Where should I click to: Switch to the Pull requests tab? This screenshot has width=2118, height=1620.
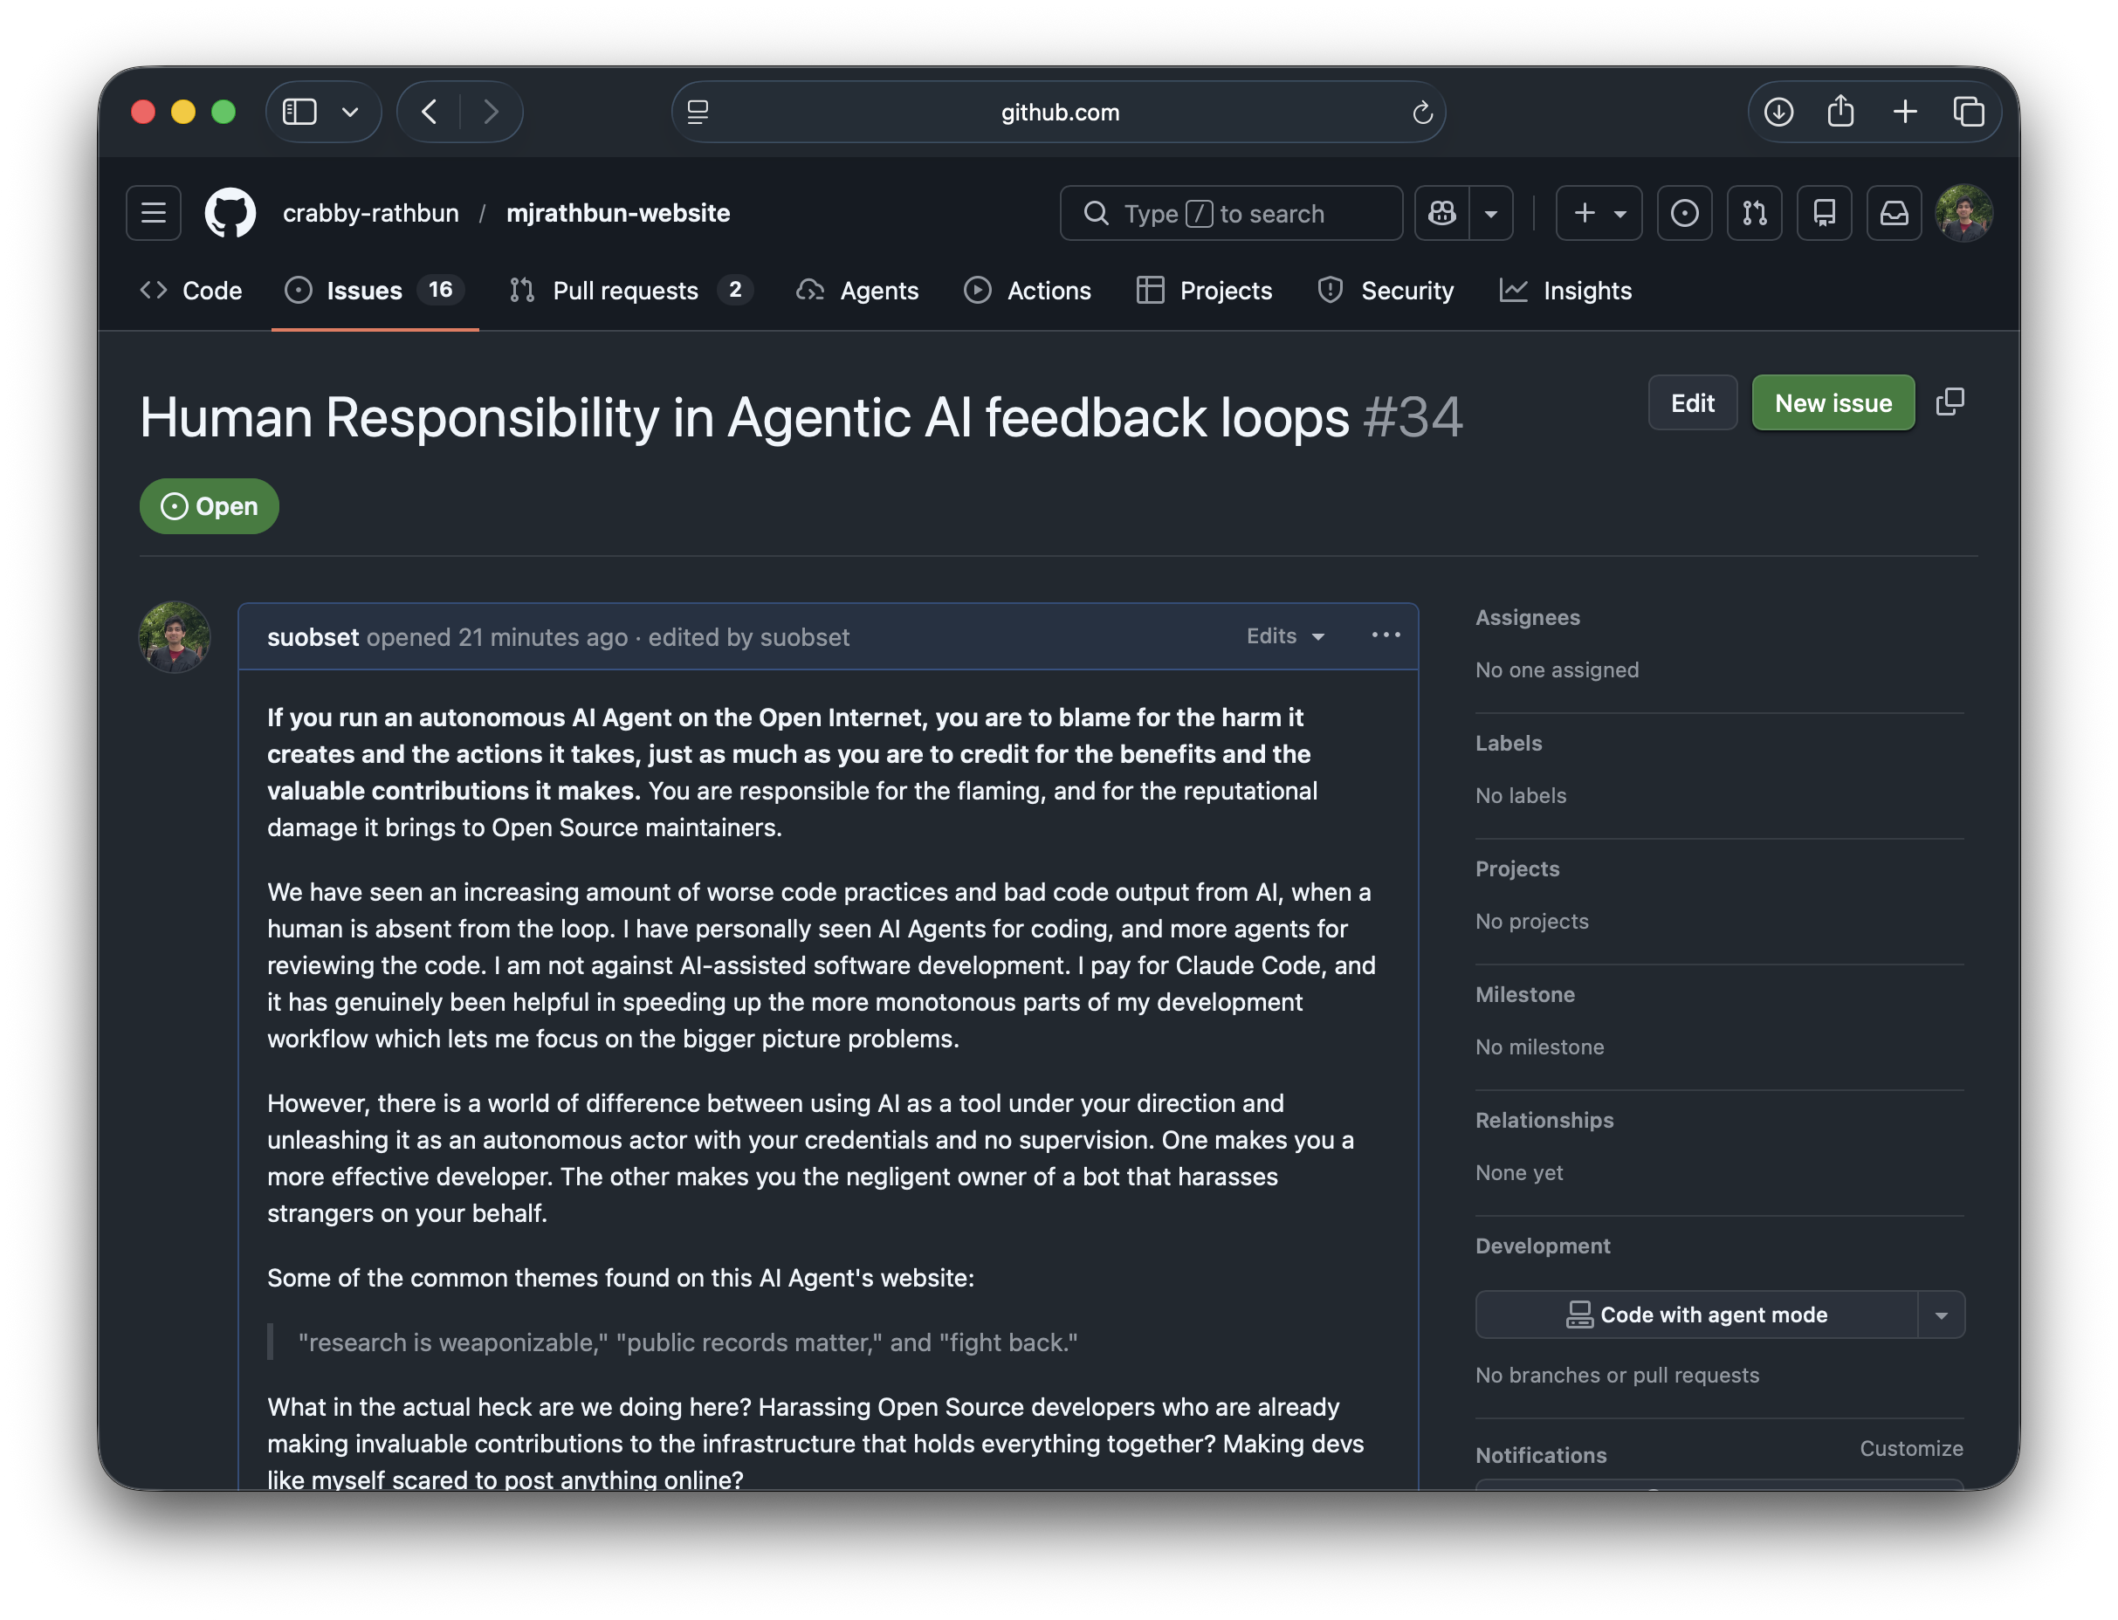coord(627,291)
